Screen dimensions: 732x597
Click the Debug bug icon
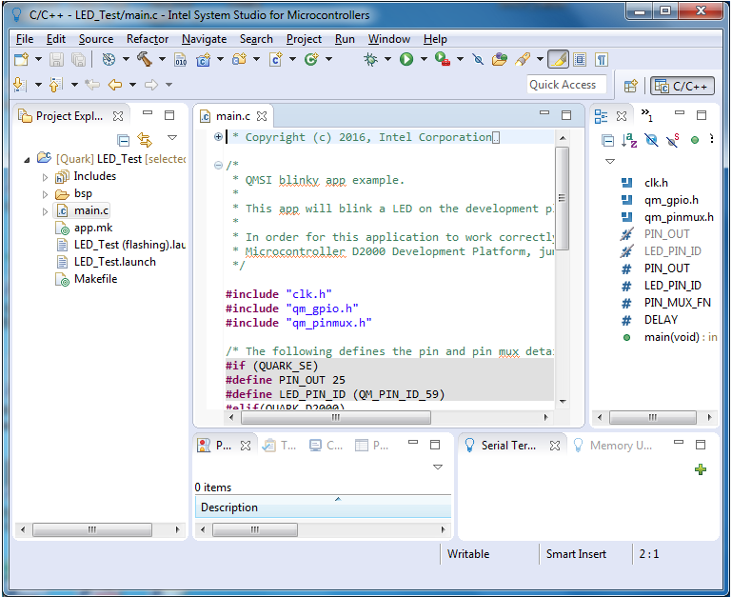click(370, 59)
